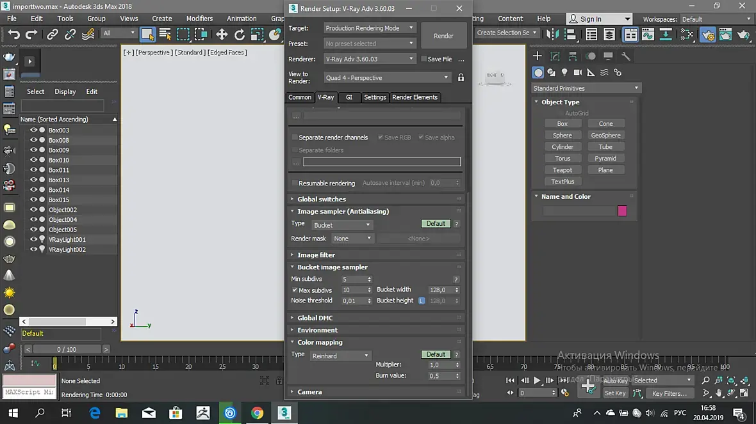
Task: Click the pink object color swatch
Action: (x=622, y=211)
